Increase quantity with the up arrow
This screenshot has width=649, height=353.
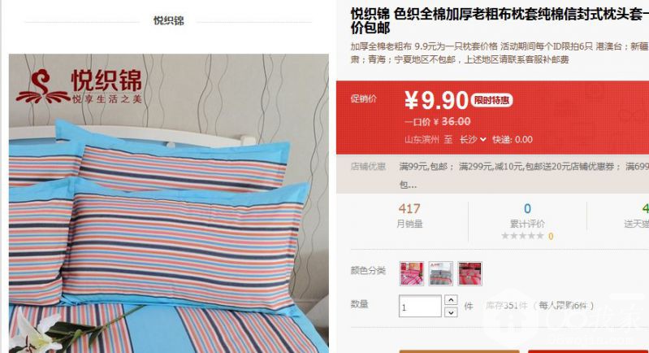tap(451, 300)
